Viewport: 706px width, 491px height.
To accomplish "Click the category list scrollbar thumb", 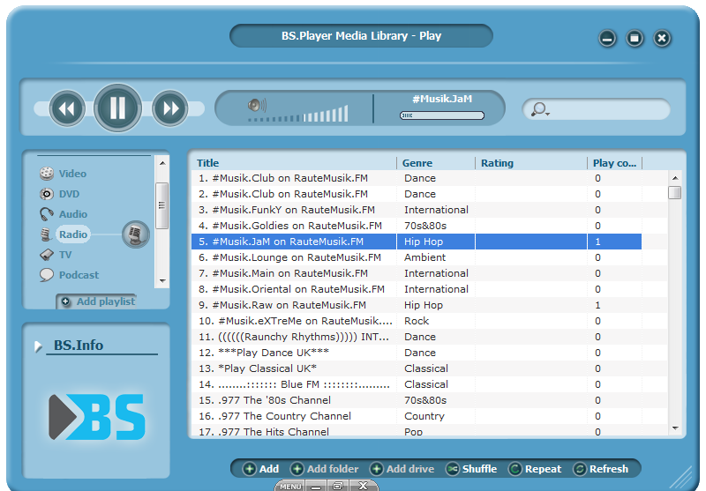I will [162, 205].
